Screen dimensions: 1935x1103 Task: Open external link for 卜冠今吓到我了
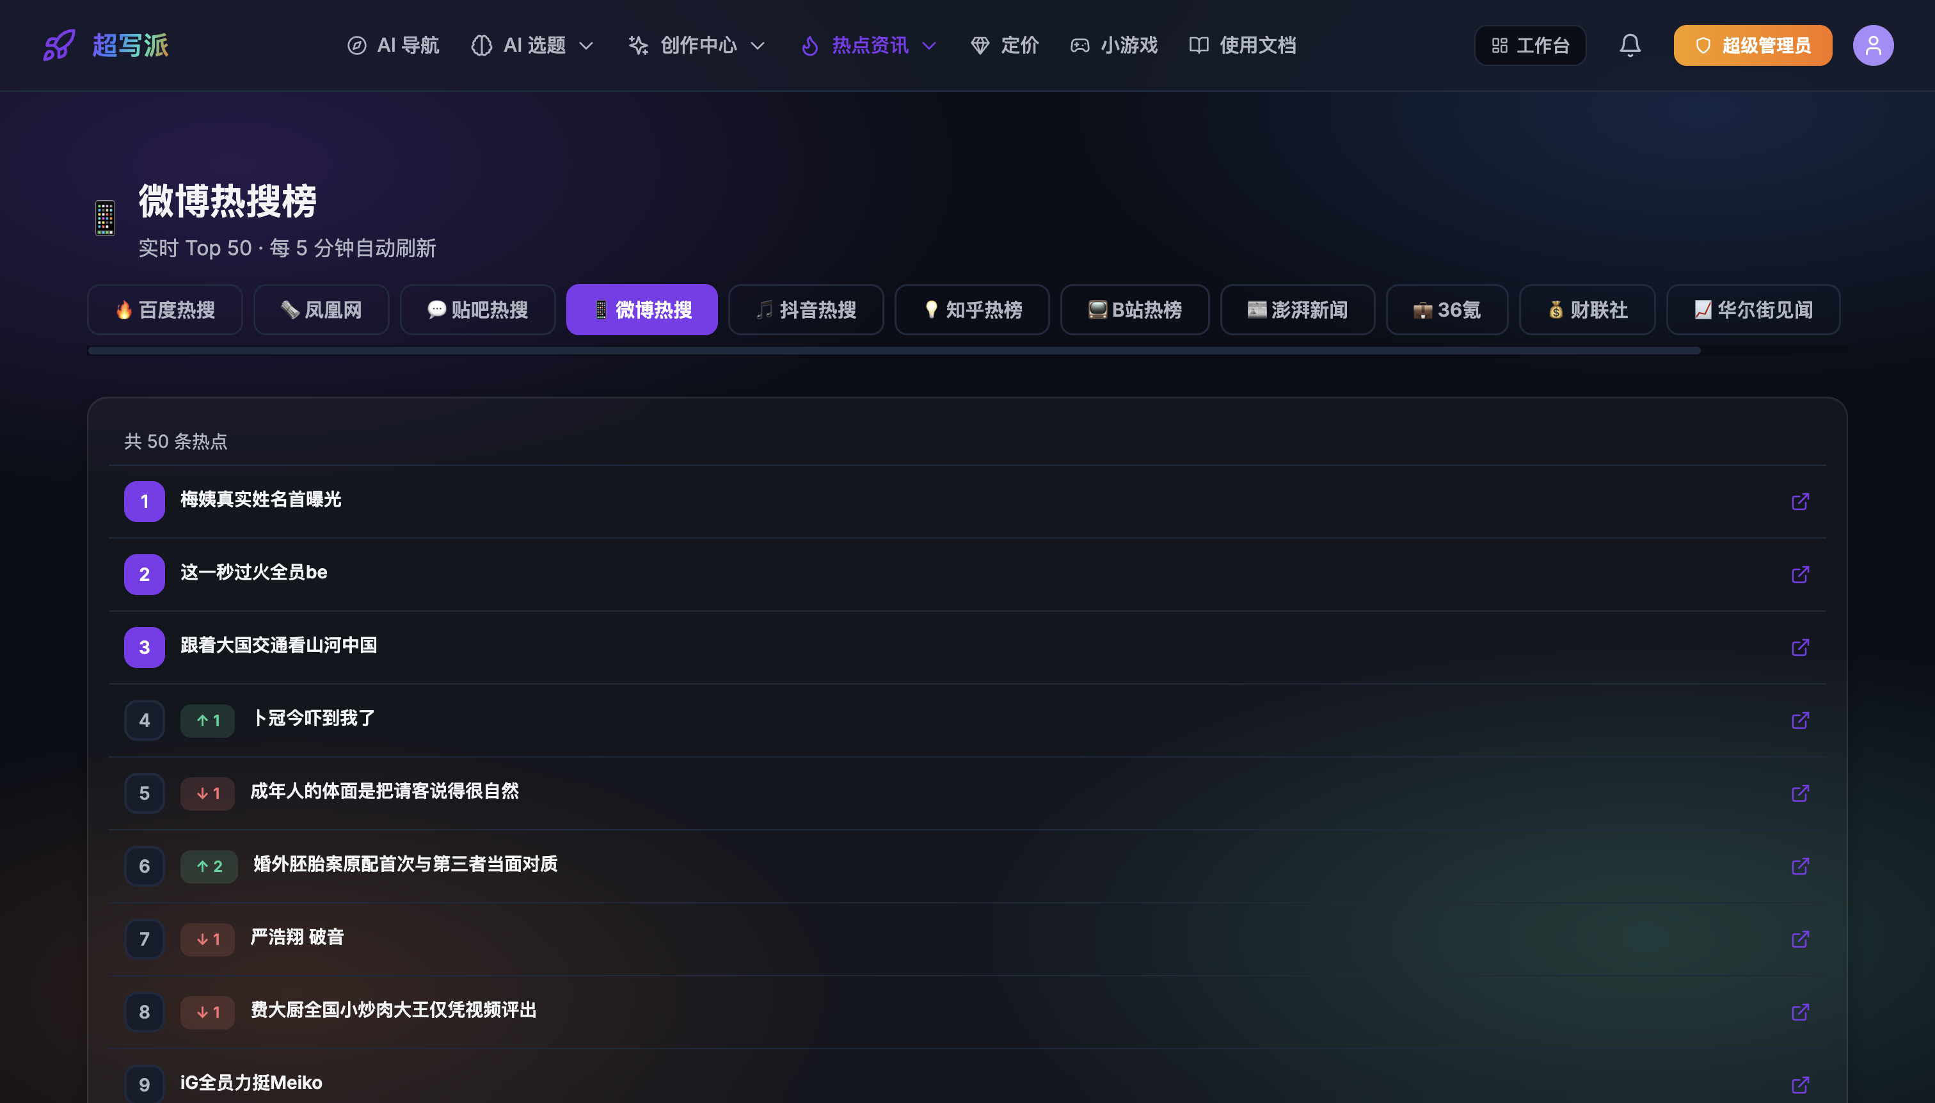pyautogui.click(x=1800, y=720)
